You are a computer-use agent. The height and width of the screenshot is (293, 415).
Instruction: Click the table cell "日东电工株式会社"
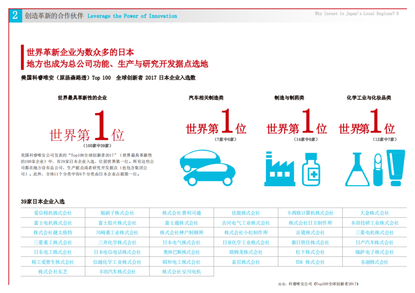tap(53, 252)
